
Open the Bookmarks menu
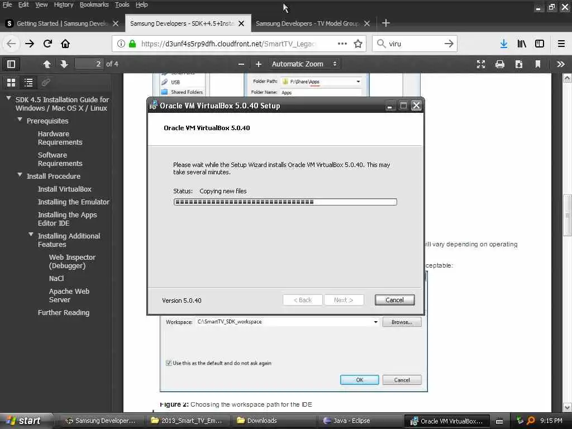(x=94, y=4)
